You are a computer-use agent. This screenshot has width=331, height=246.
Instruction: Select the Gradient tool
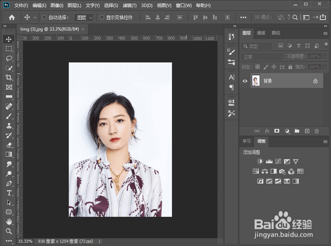pos(9,154)
